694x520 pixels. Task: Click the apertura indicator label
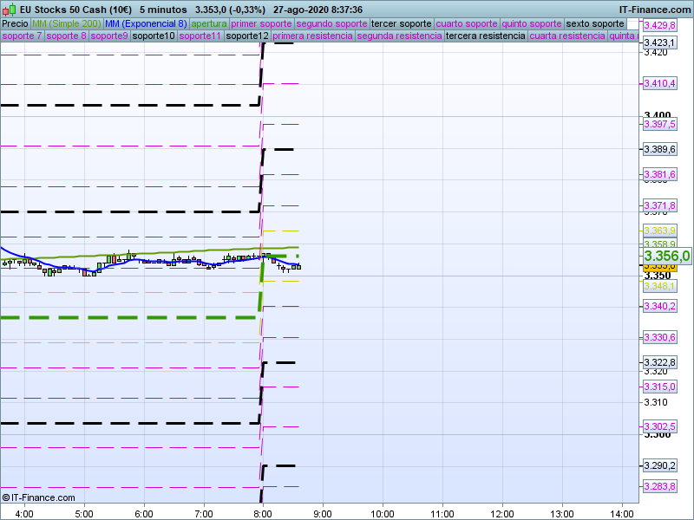209,23
